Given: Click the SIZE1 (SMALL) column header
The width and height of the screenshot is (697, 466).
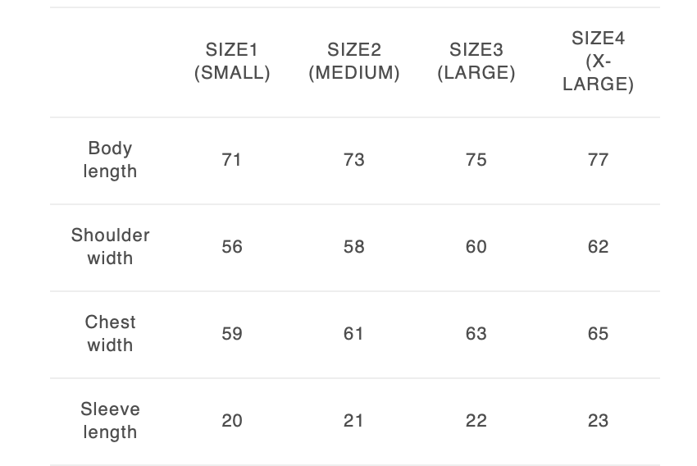Looking at the screenshot, I should click(x=232, y=62).
